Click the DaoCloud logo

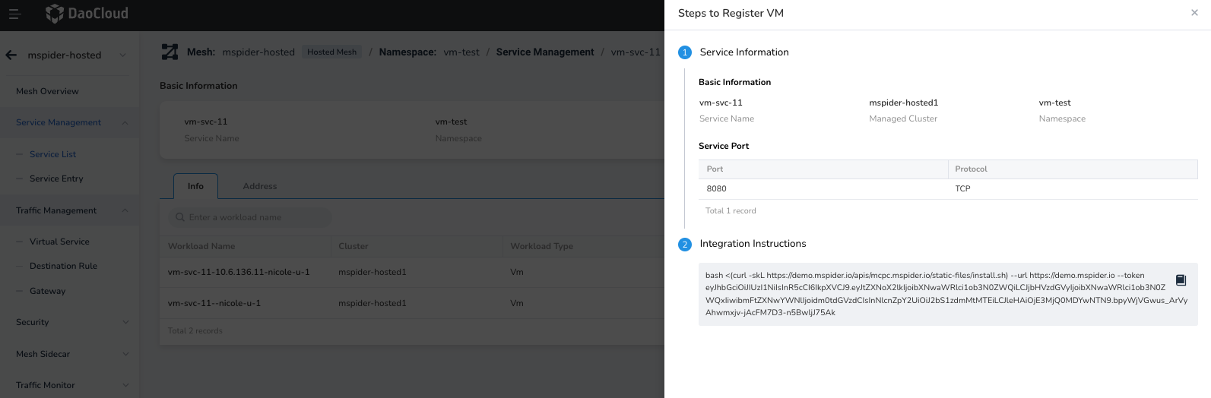pos(87,14)
